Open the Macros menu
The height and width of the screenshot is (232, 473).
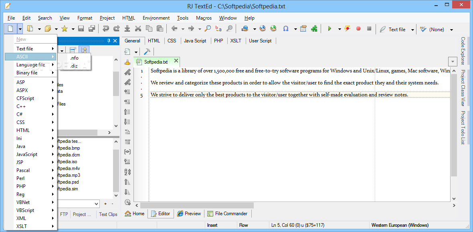pos(204,18)
